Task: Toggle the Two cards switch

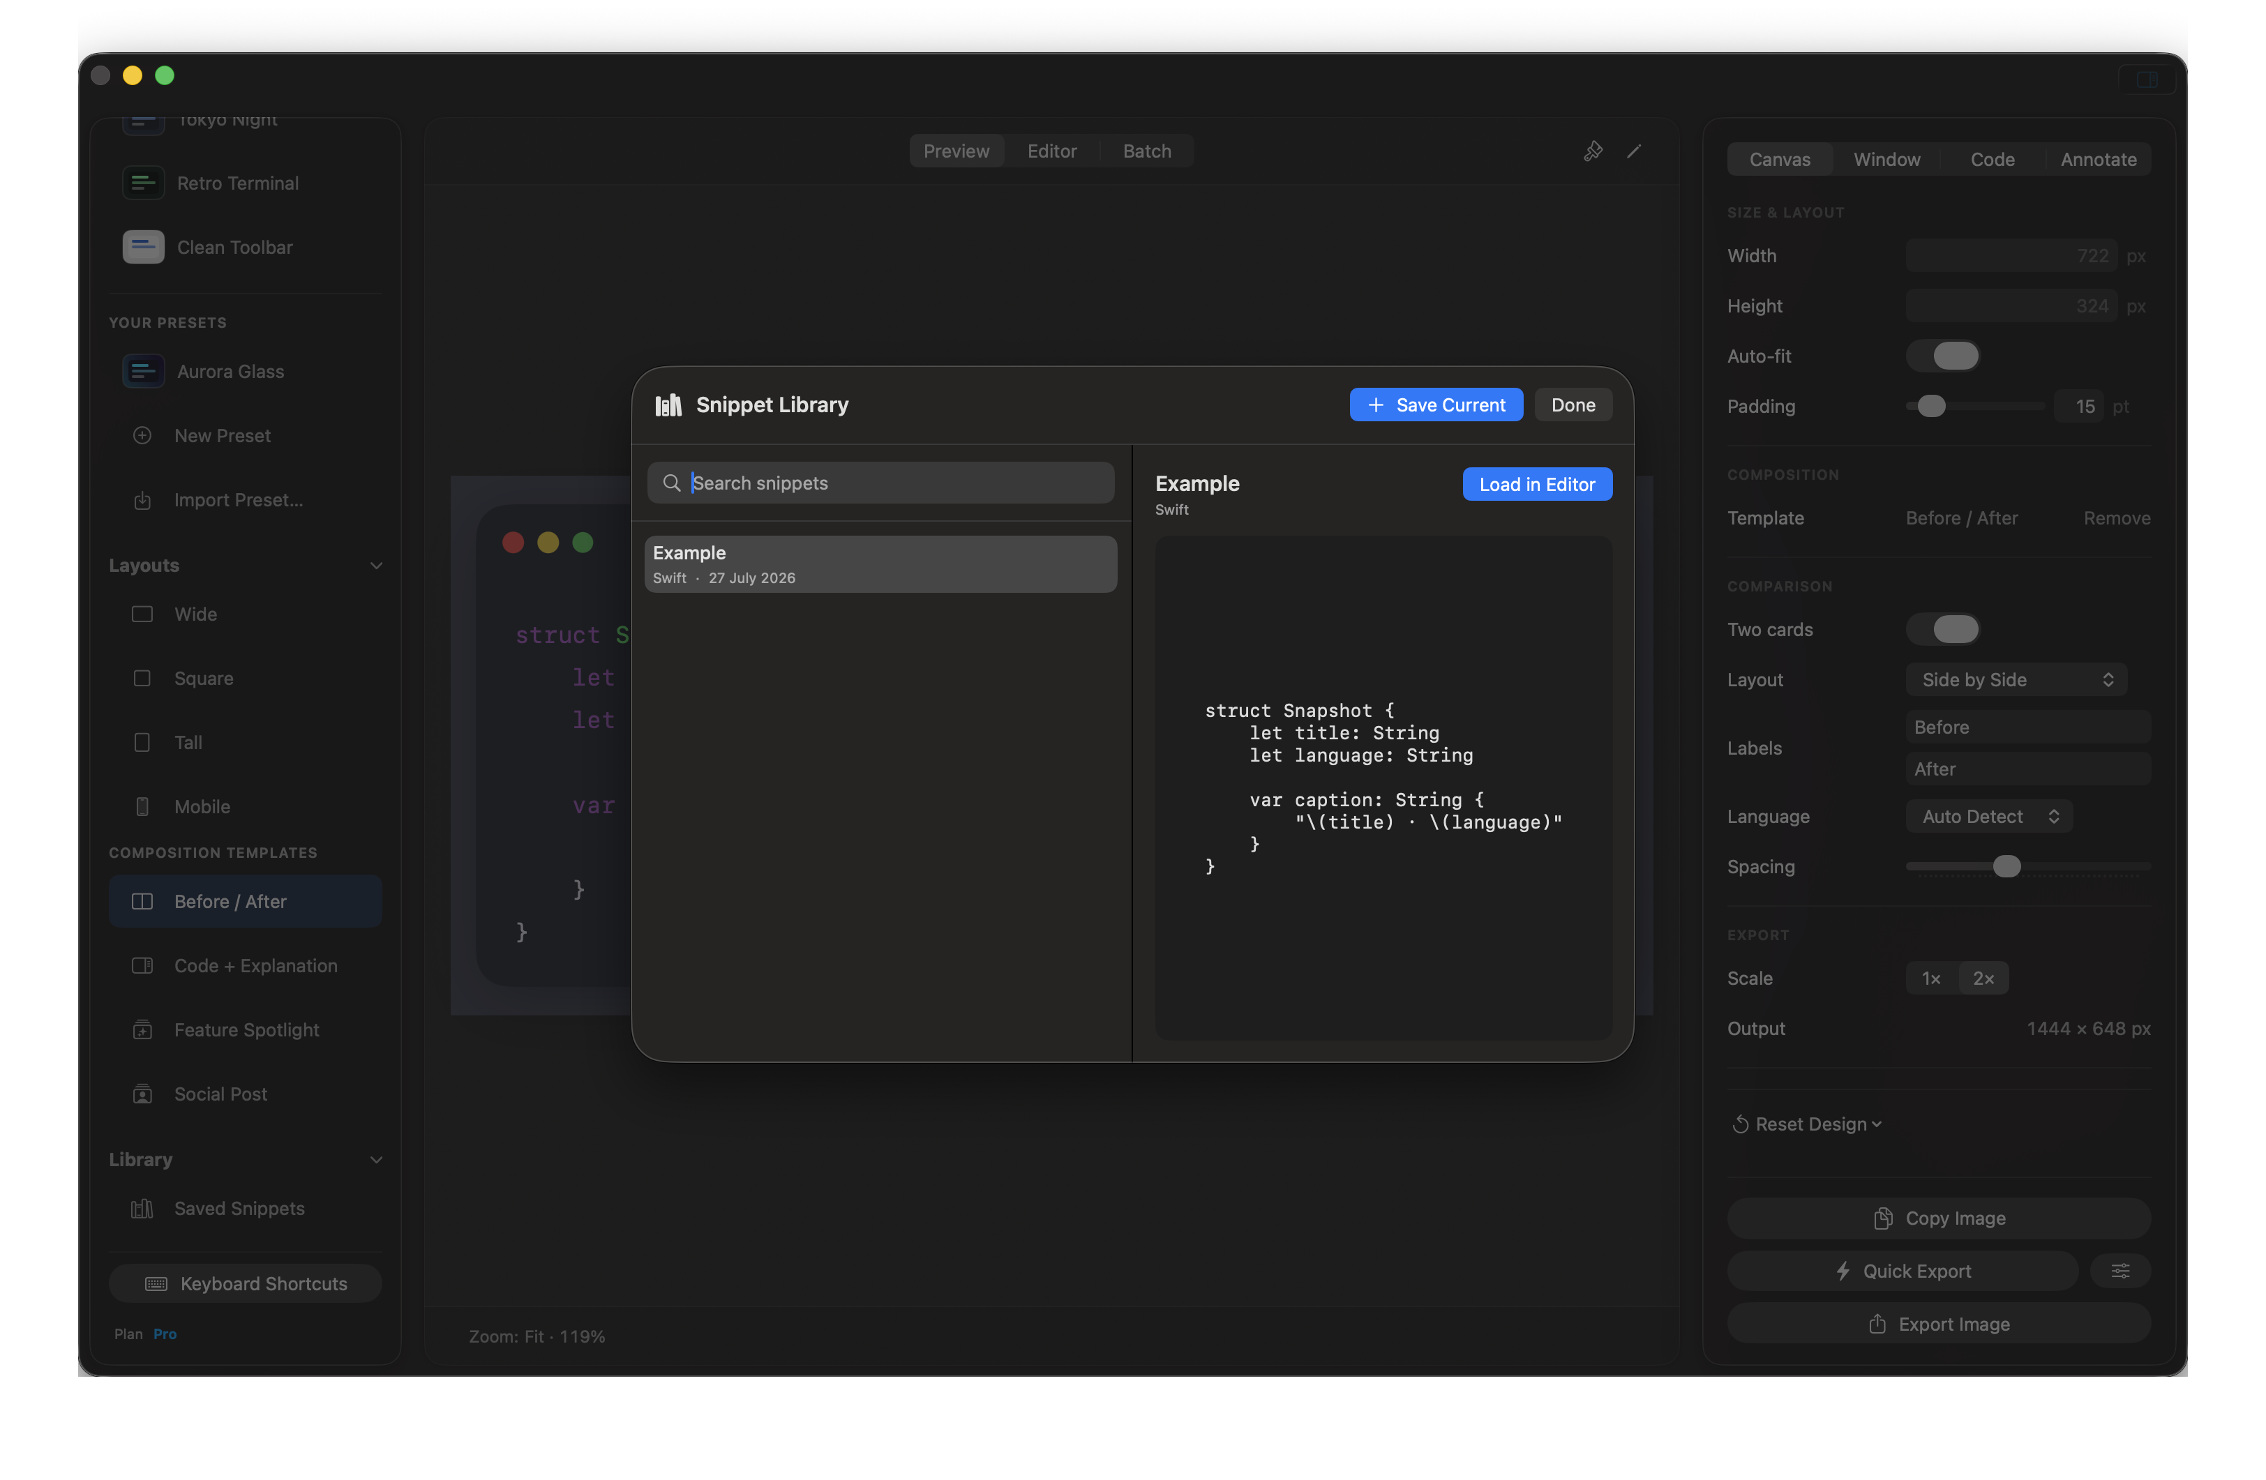Action: (x=1942, y=630)
